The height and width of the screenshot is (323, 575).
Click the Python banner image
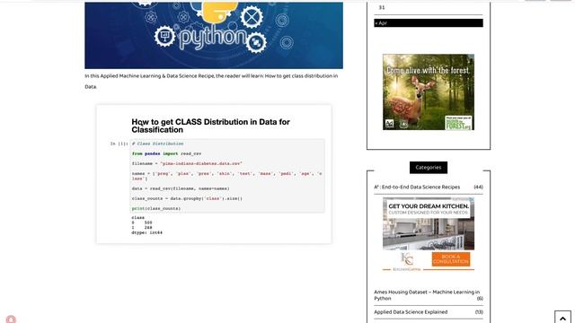click(x=214, y=35)
